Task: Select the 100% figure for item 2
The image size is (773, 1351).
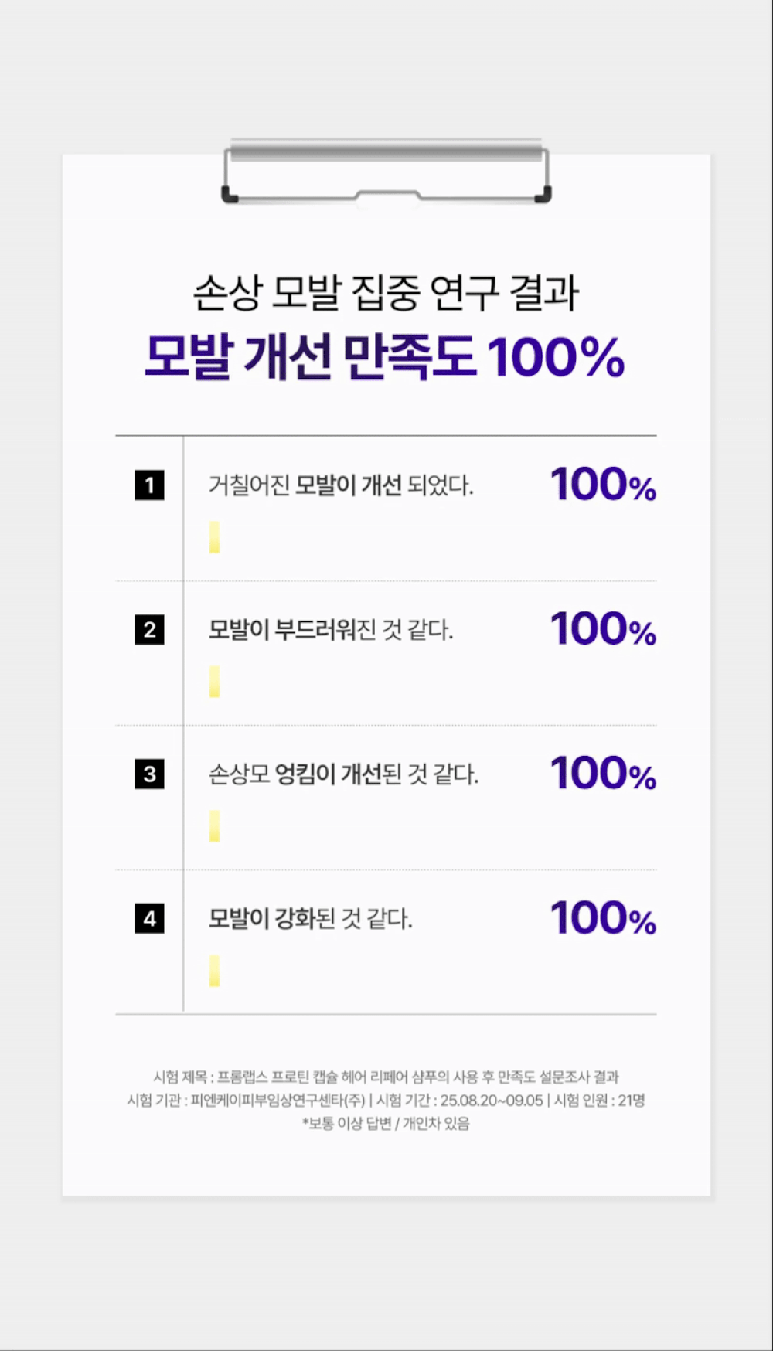Action: tap(603, 629)
